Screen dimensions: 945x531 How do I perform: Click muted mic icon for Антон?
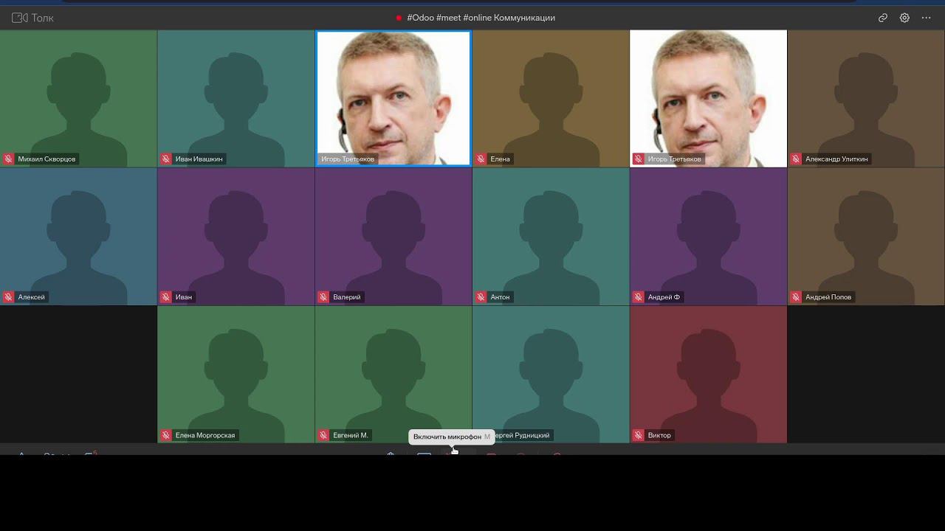click(481, 297)
